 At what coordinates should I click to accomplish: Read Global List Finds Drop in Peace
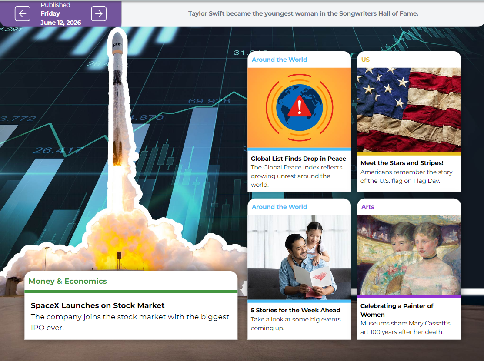(x=298, y=159)
